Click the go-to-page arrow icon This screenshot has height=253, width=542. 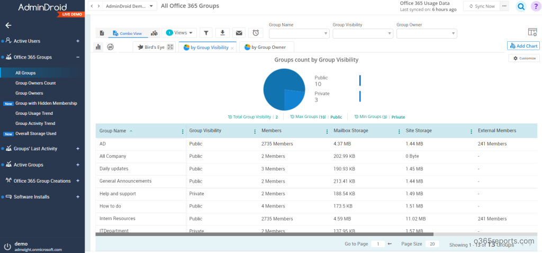click(x=390, y=244)
